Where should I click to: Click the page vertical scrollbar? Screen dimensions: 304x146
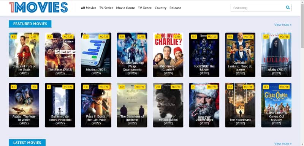(x=302, y=73)
